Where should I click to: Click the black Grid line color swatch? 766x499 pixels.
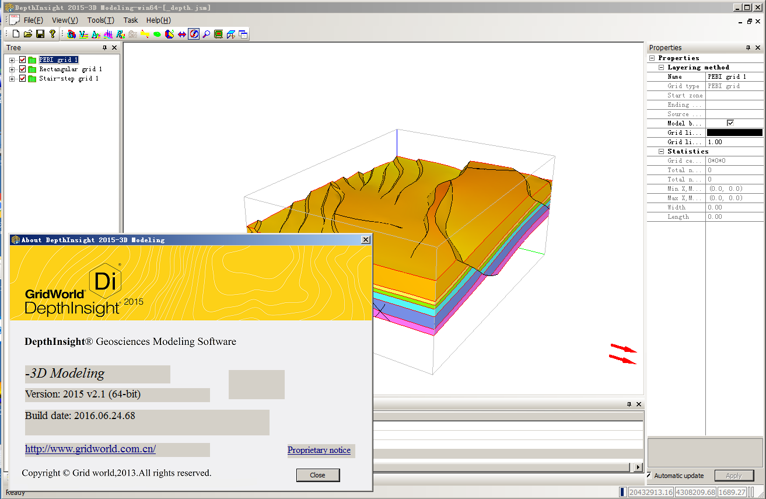734,132
